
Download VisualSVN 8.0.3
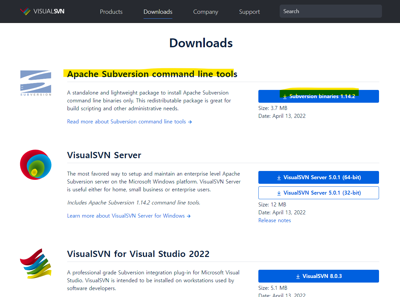[319, 276]
